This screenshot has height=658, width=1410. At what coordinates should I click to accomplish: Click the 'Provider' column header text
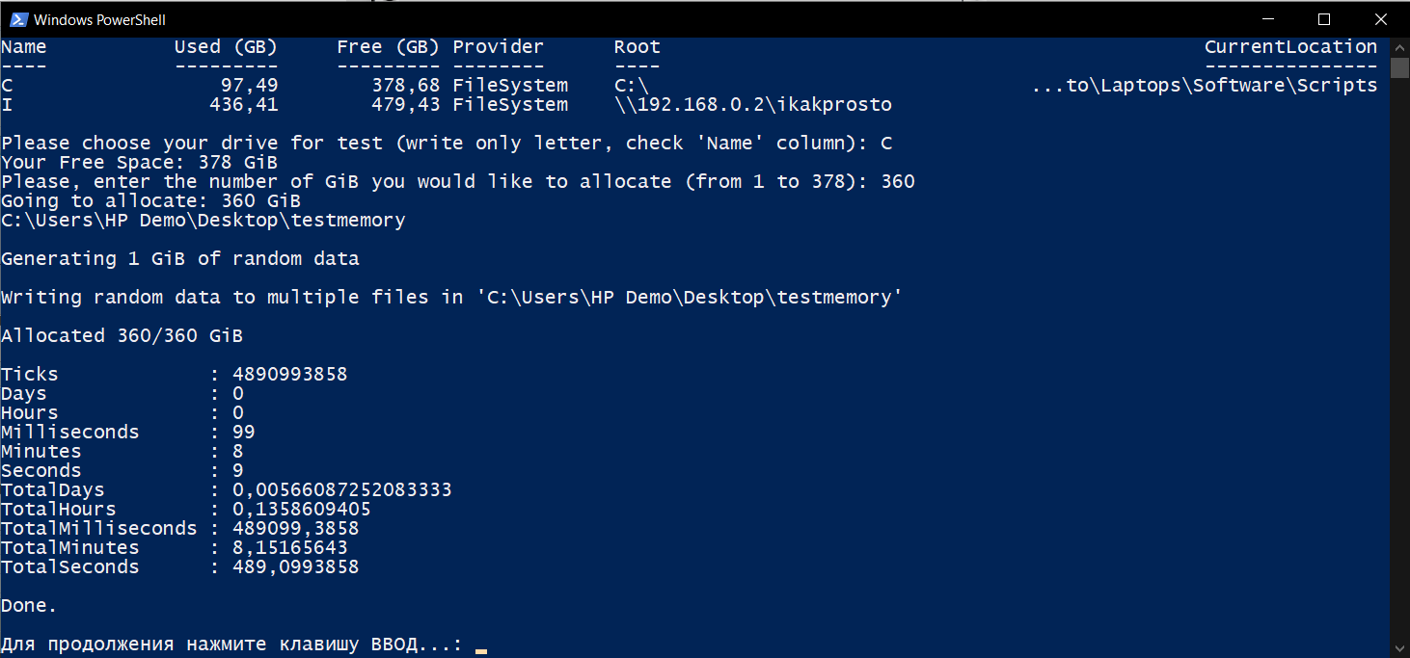coord(498,46)
